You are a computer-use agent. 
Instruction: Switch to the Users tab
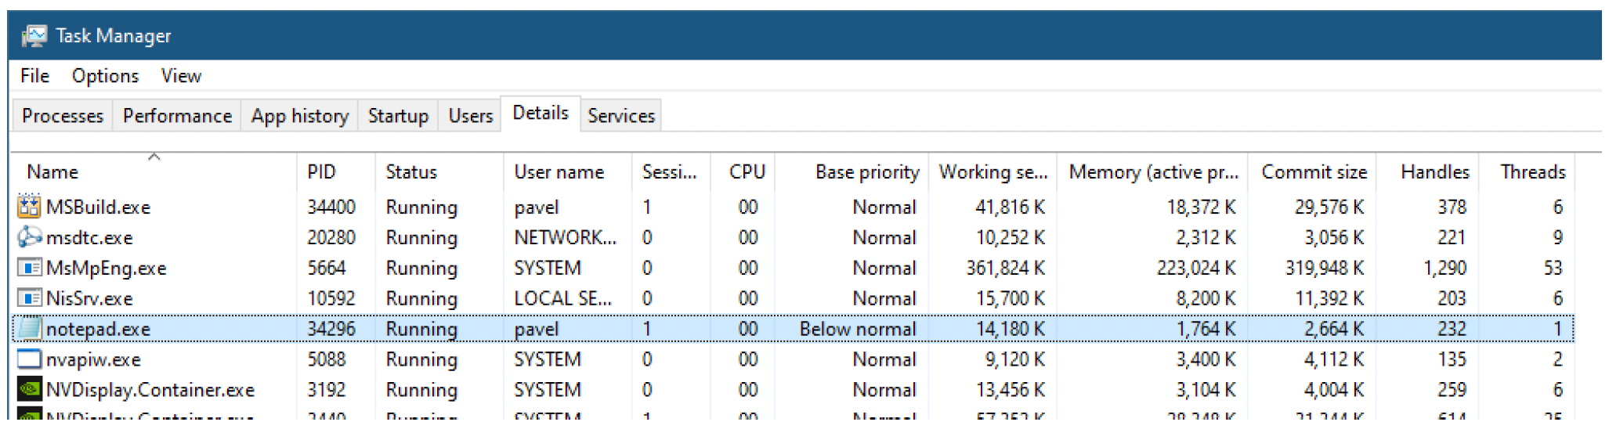pyautogui.click(x=470, y=116)
